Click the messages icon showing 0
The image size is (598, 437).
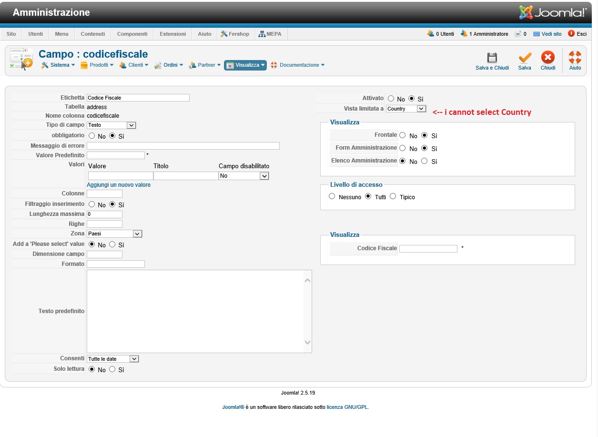click(x=518, y=34)
